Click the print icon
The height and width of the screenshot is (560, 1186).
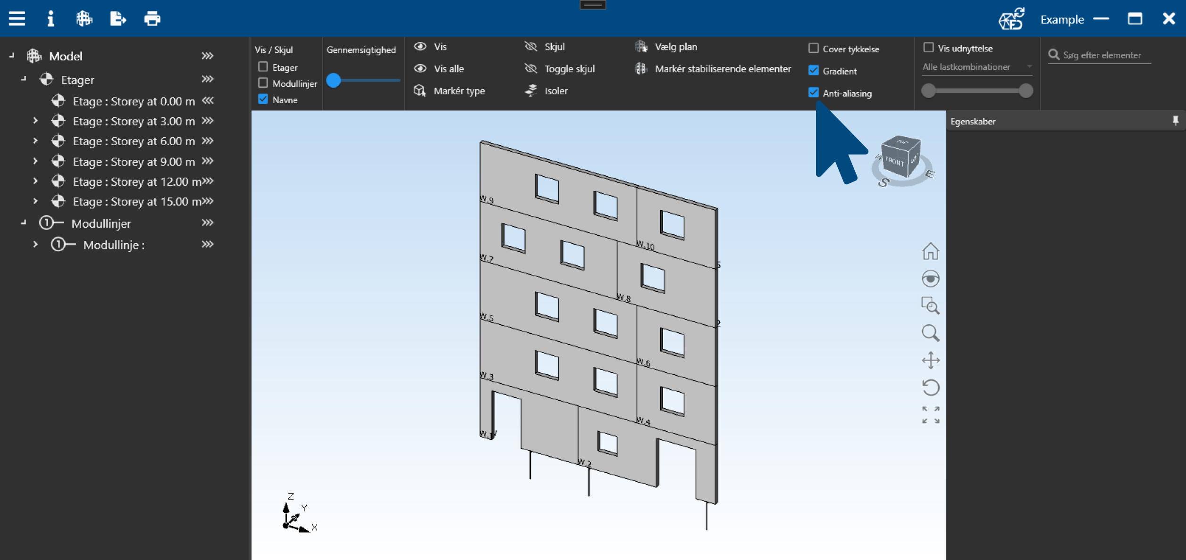click(152, 19)
